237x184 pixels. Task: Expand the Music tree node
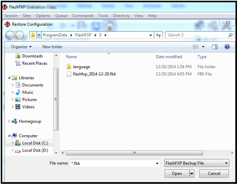point(13,92)
